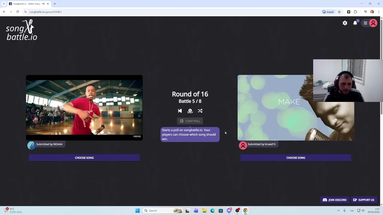This screenshot has height=215, width=383.
Task: Click the songbattle.io logo
Action: tap(22, 30)
